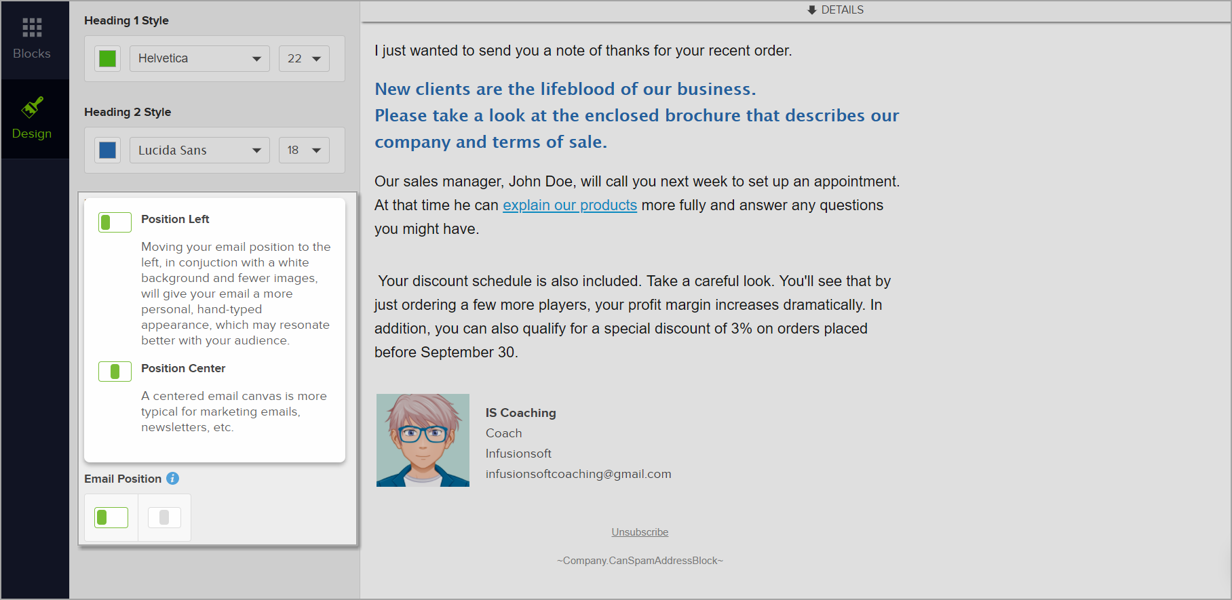Click the infusionsoftcoaching@gmail.com email text

[578, 474]
